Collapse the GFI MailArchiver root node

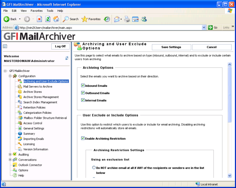(x=5, y=71)
